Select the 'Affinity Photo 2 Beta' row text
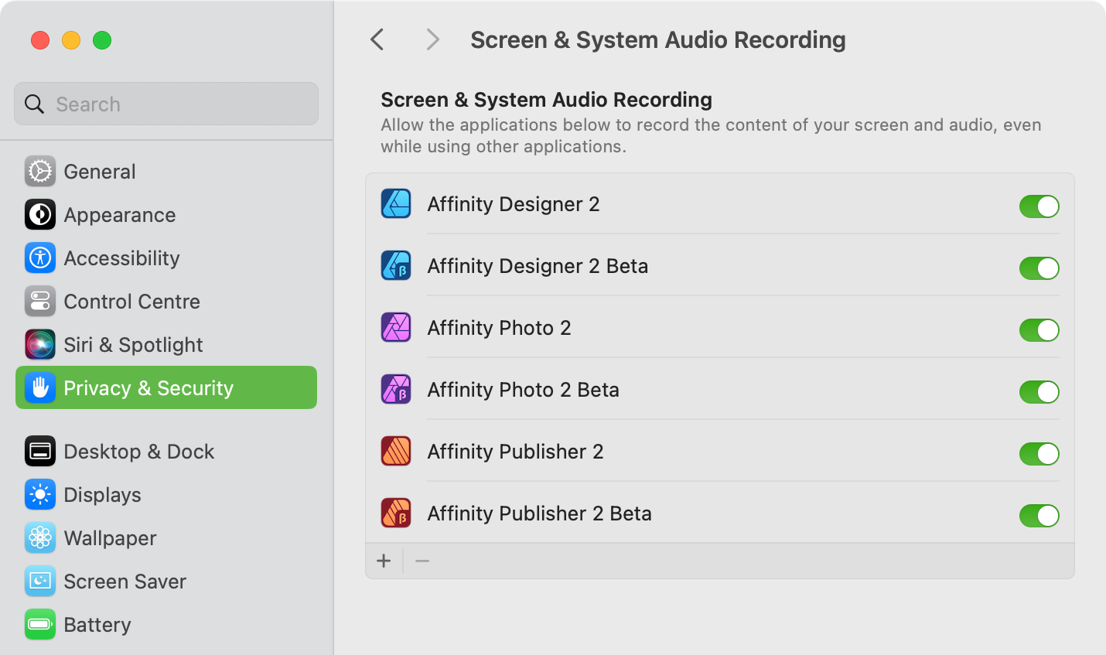 point(524,390)
